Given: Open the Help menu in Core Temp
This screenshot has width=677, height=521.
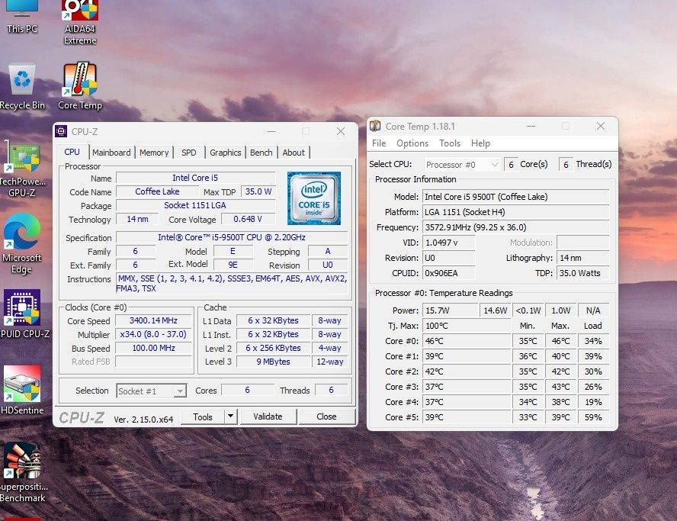Looking at the screenshot, I should point(480,143).
